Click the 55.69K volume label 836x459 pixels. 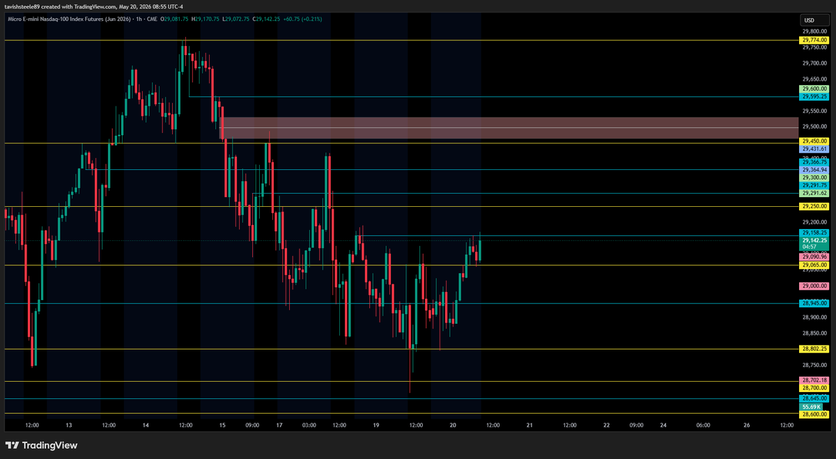(x=812, y=406)
